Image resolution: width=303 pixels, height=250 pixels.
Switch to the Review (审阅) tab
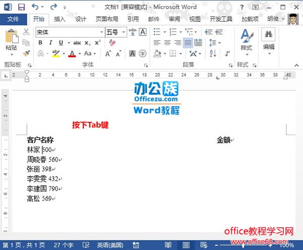pos(174,19)
